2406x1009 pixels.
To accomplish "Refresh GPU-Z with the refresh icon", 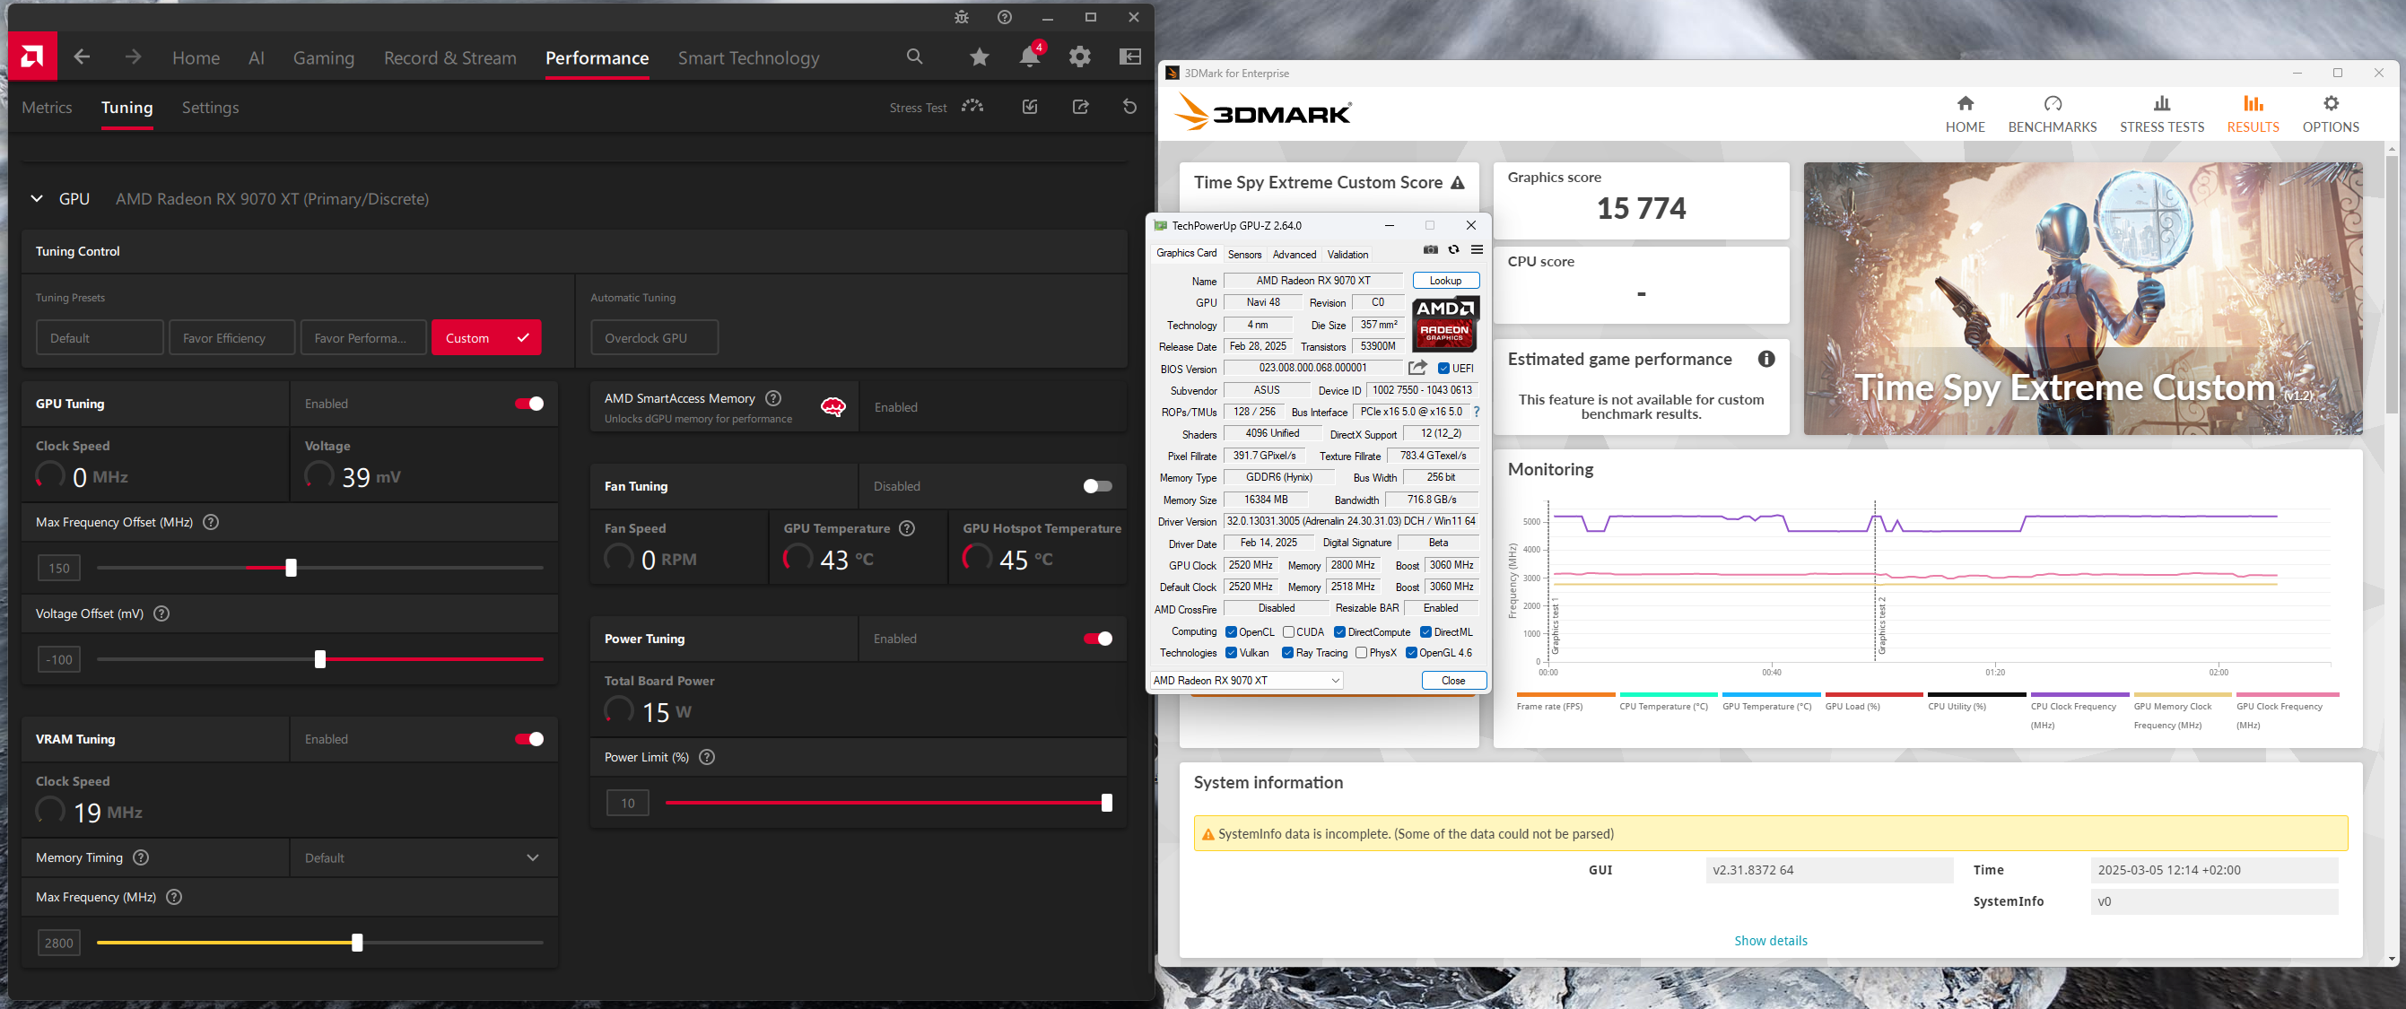I will point(1453,250).
